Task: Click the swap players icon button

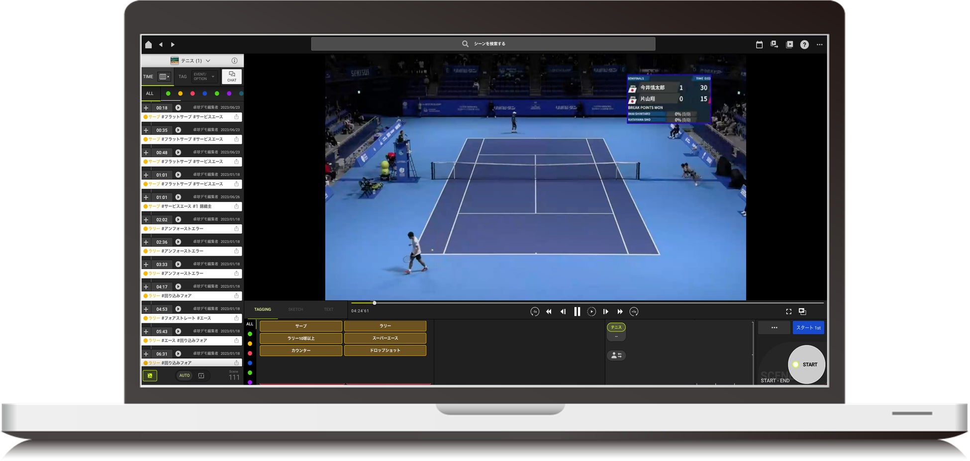Action: point(616,356)
